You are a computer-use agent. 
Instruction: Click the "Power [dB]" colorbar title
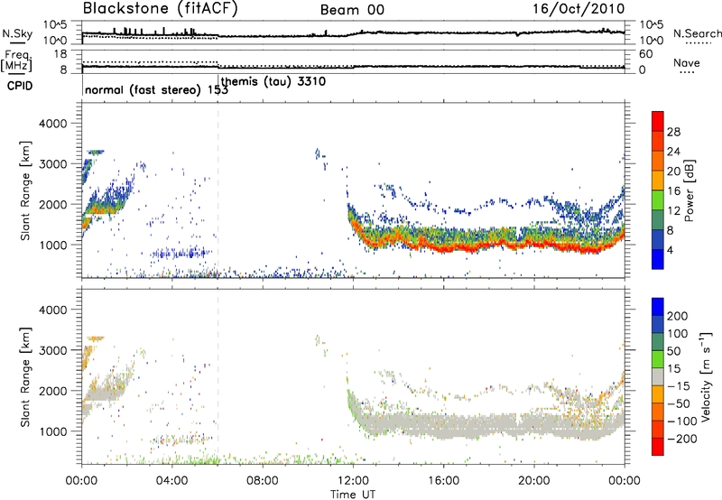tap(689, 190)
